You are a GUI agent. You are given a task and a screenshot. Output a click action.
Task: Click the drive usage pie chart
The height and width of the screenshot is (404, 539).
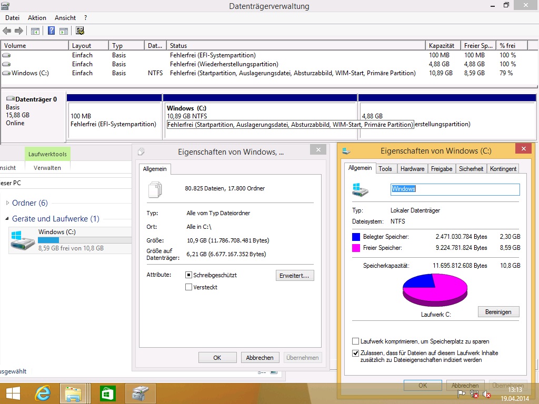435,290
